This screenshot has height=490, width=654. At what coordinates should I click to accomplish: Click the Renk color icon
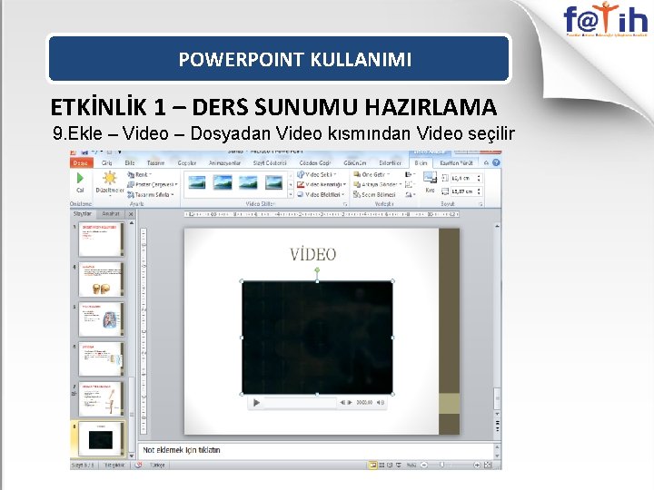(x=131, y=174)
